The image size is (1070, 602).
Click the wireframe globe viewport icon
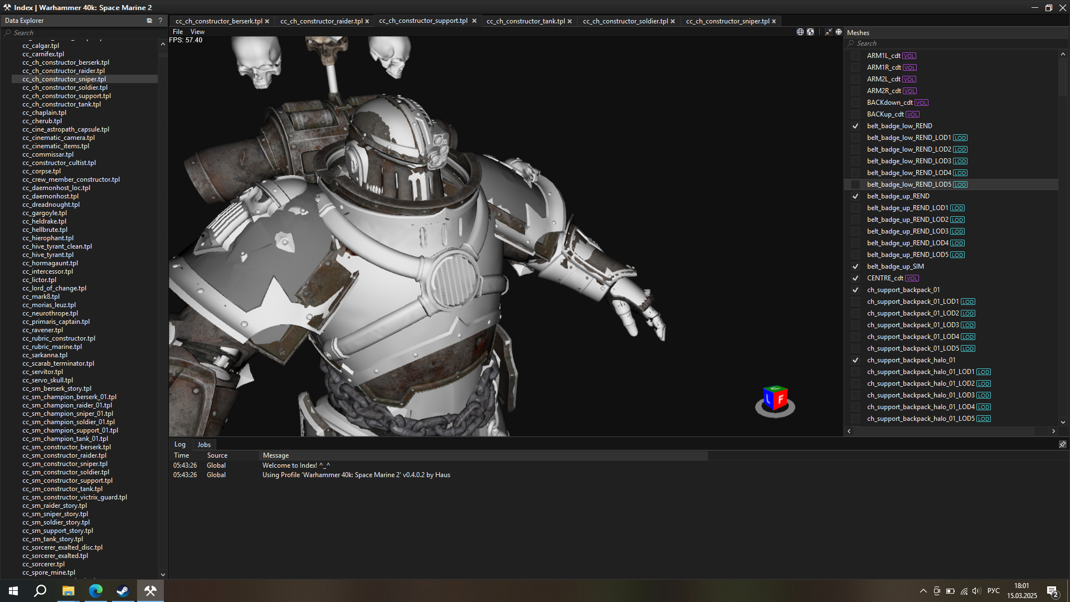tap(800, 32)
